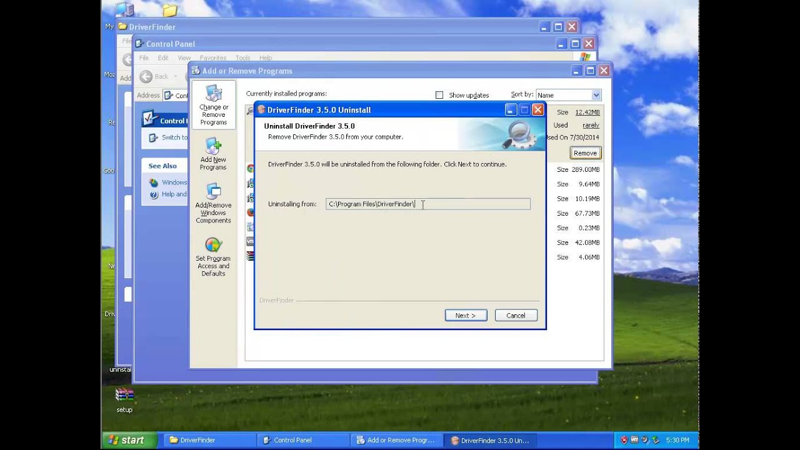Click the Firefox icon in programs list
This screenshot has height=450, width=800.
tap(250, 212)
